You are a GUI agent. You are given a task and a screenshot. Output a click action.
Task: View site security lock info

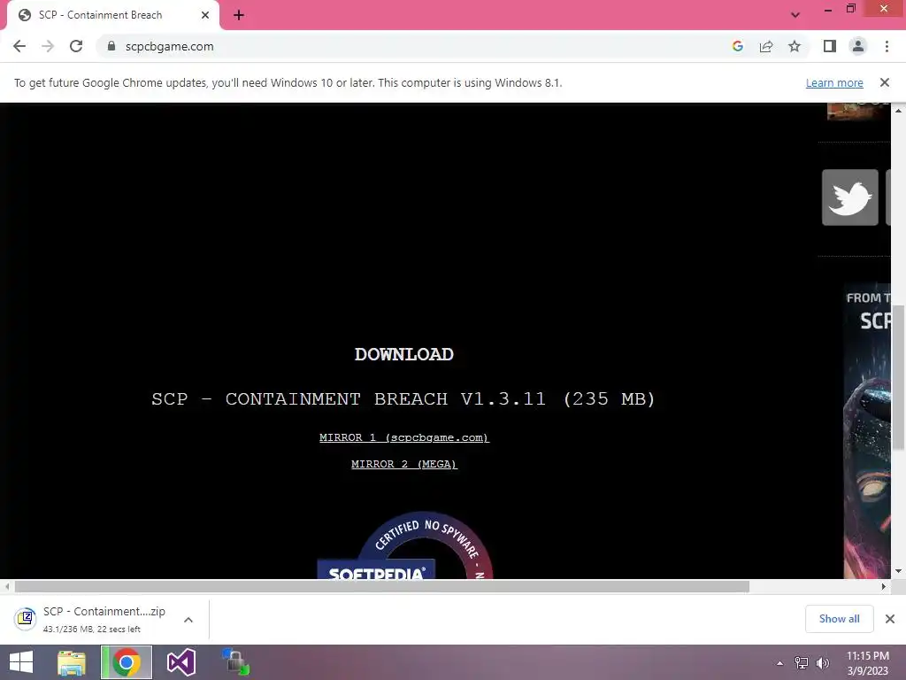click(111, 46)
